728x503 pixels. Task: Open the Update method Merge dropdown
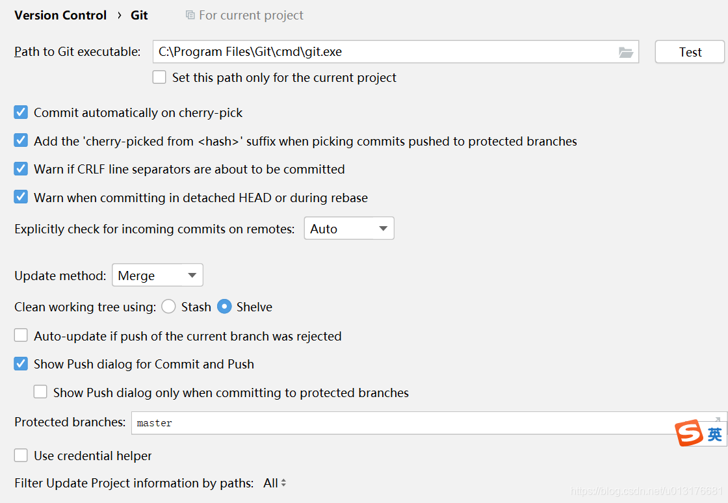coord(157,276)
